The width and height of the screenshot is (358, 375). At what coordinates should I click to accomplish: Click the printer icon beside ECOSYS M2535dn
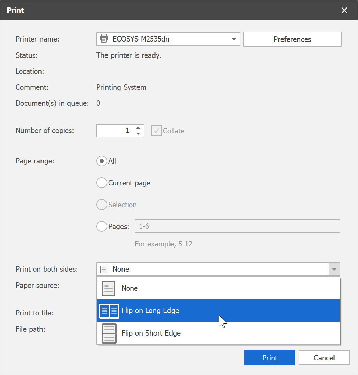(x=104, y=39)
